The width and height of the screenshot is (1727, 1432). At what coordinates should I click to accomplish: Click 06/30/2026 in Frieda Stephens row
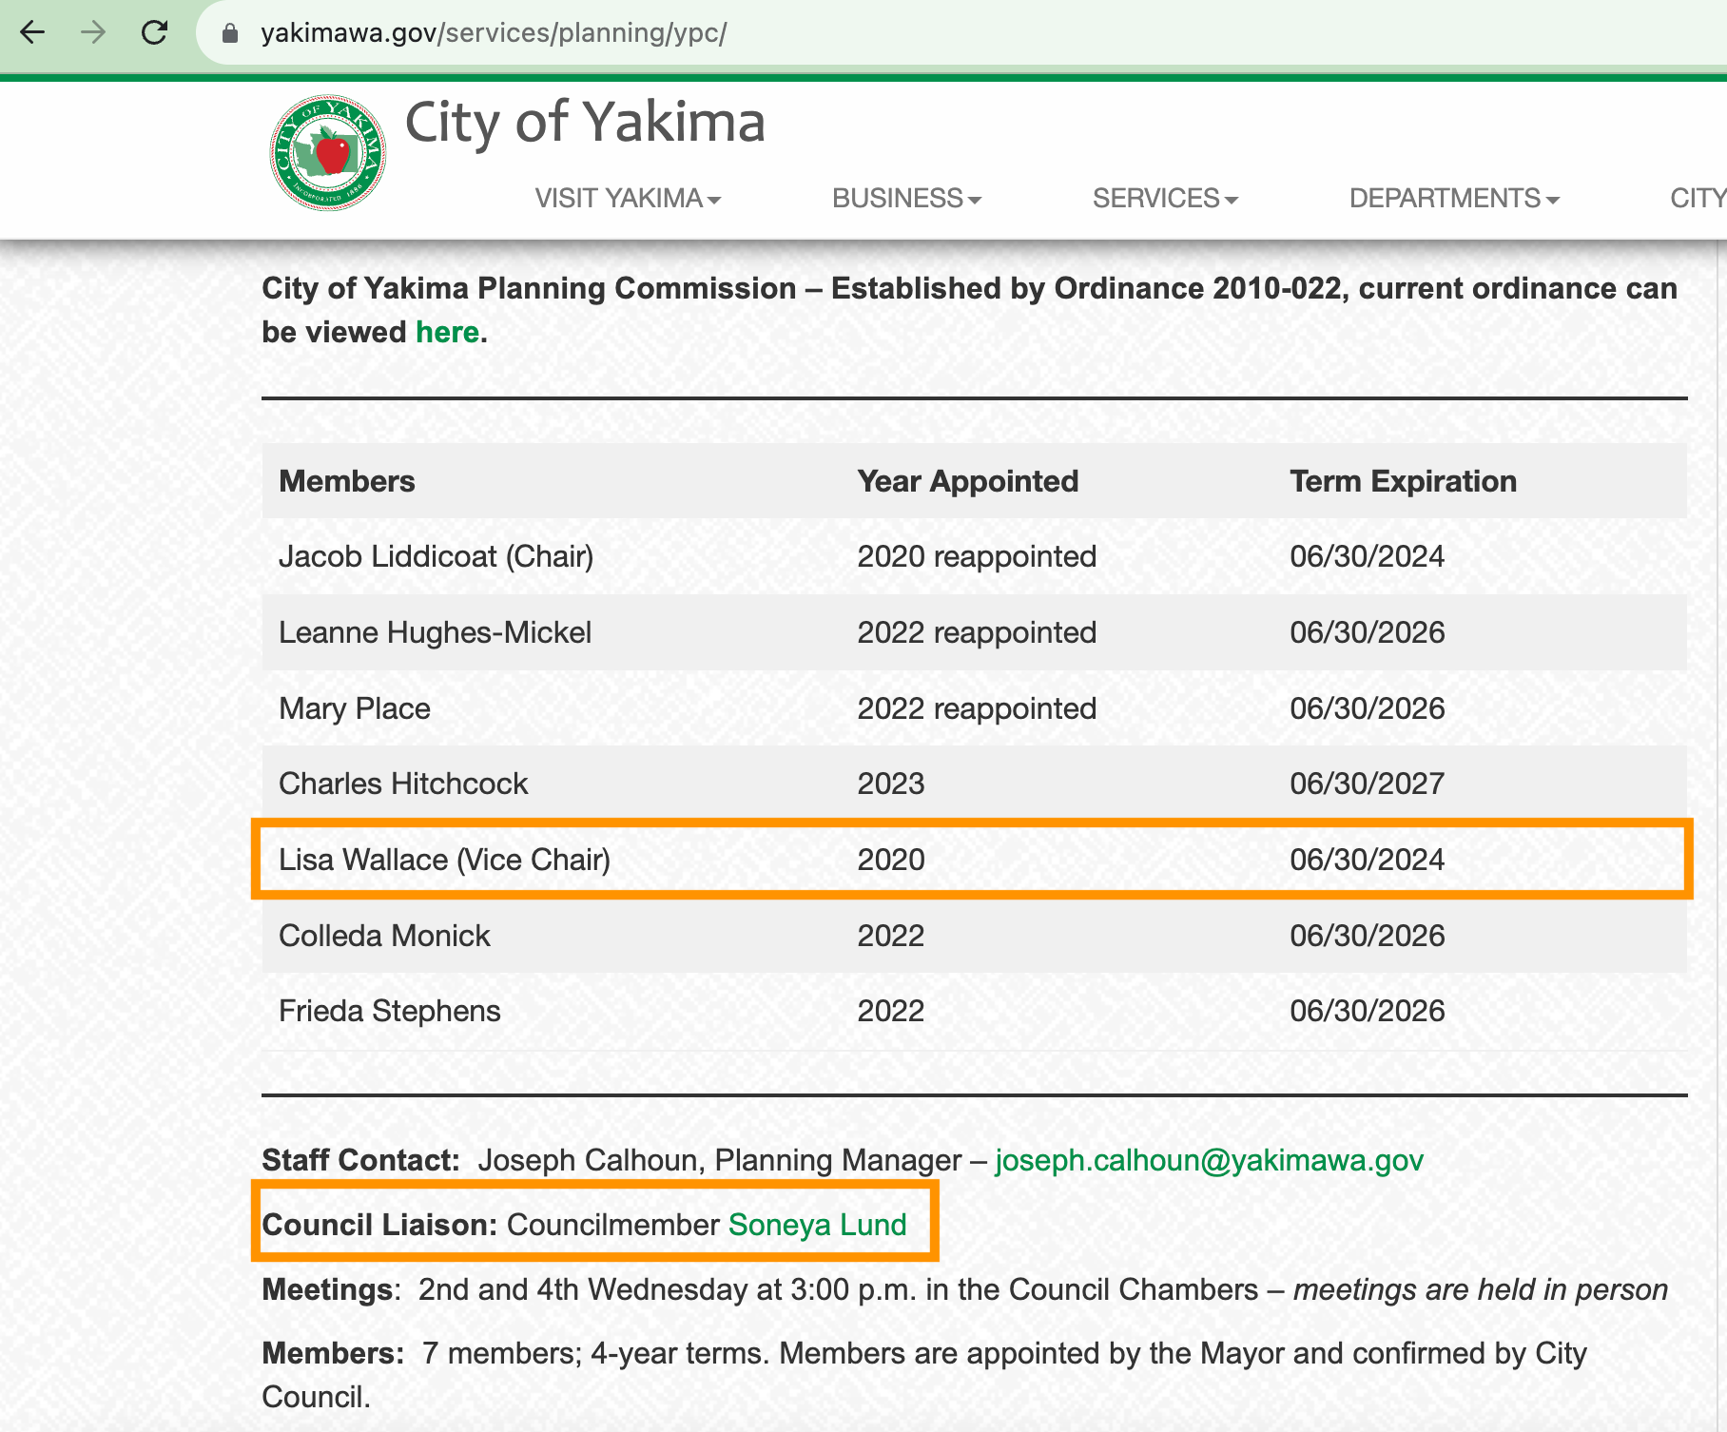tap(1367, 1011)
